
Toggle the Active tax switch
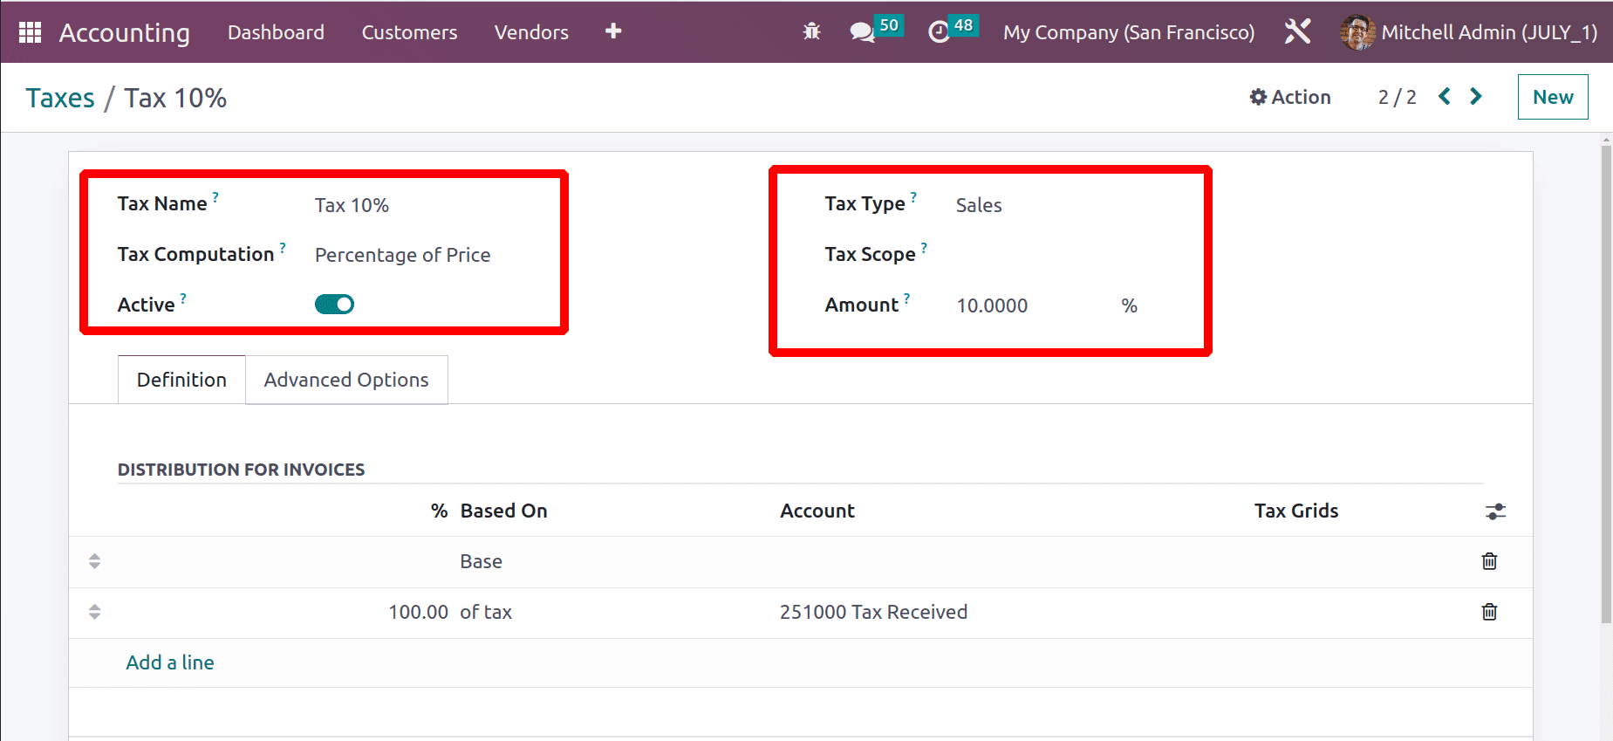pyautogui.click(x=334, y=305)
